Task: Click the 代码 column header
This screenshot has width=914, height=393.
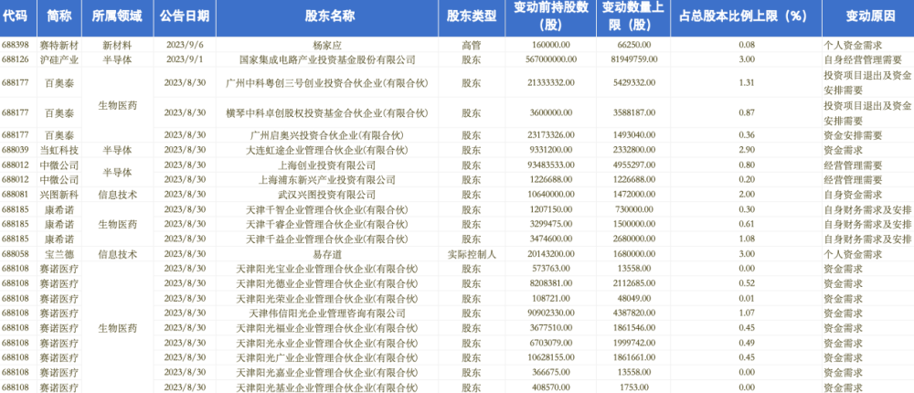Action: point(14,16)
